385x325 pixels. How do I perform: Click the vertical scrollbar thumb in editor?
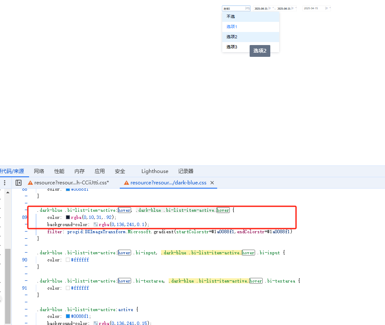point(8,286)
